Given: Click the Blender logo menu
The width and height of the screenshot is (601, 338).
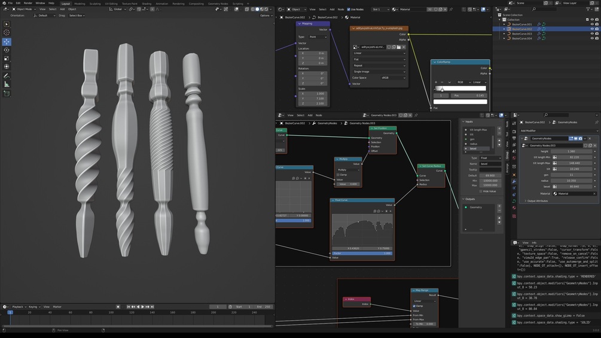Looking at the screenshot, I should coord(4,3).
